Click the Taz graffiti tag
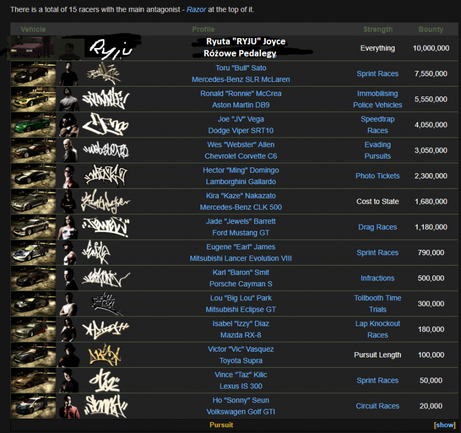The width and height of the screenshot is (461, 433). click(x=104, y=380)
